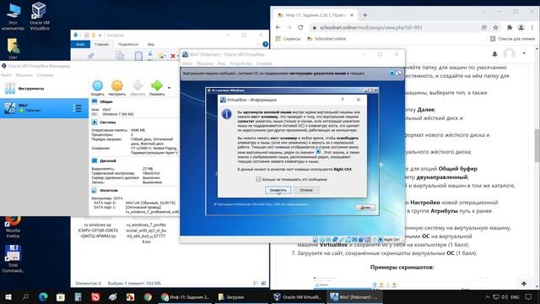
Task: Reload the page in Chrome
Action: coord(300,27)
